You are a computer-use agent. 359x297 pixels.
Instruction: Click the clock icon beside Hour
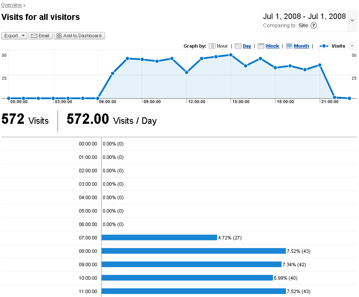(x=212, y=46)
